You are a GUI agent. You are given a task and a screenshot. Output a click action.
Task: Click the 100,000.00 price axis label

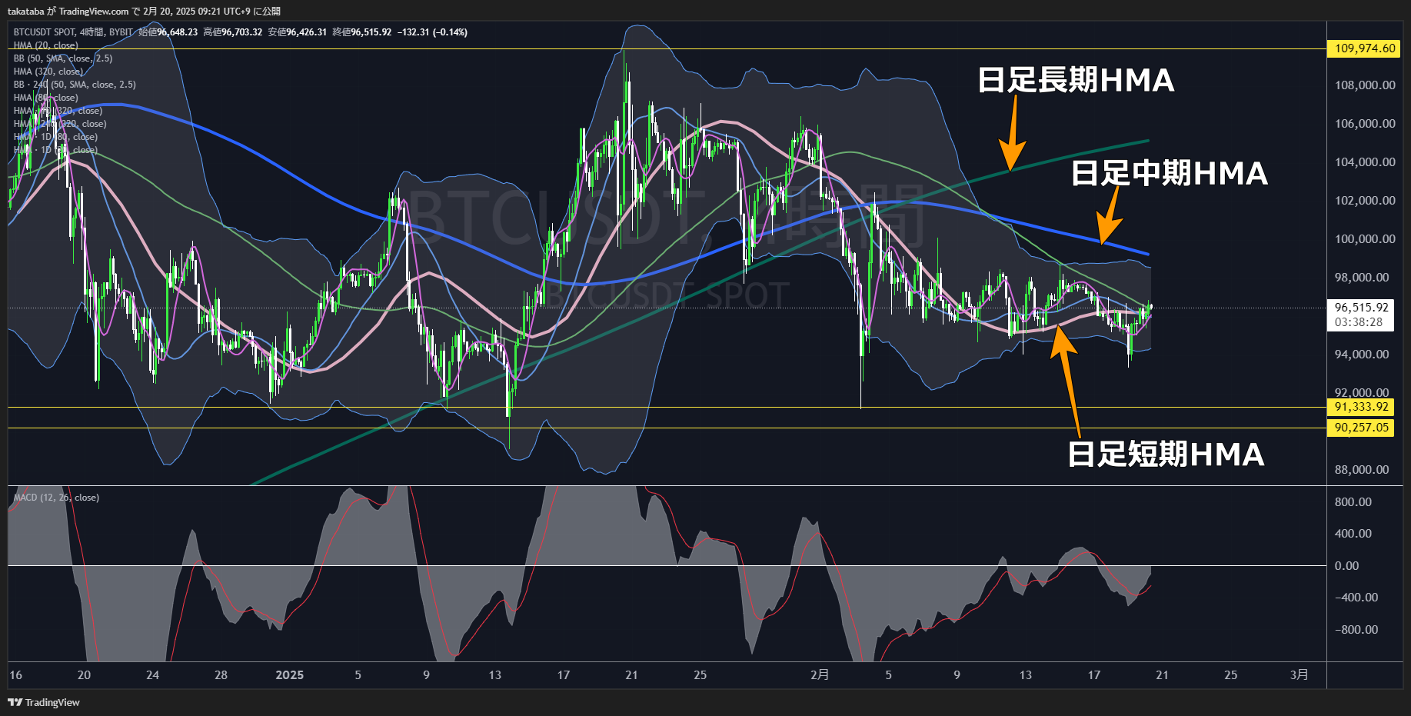(x=1365, y=239)
